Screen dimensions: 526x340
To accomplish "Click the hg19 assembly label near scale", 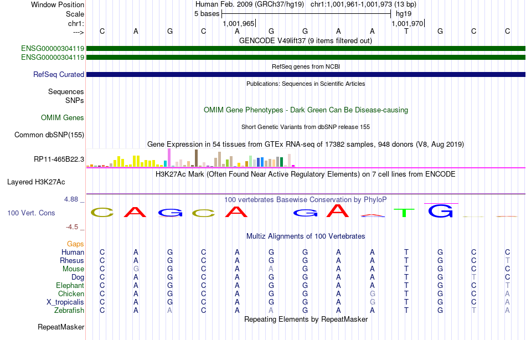I will [404, 14].
